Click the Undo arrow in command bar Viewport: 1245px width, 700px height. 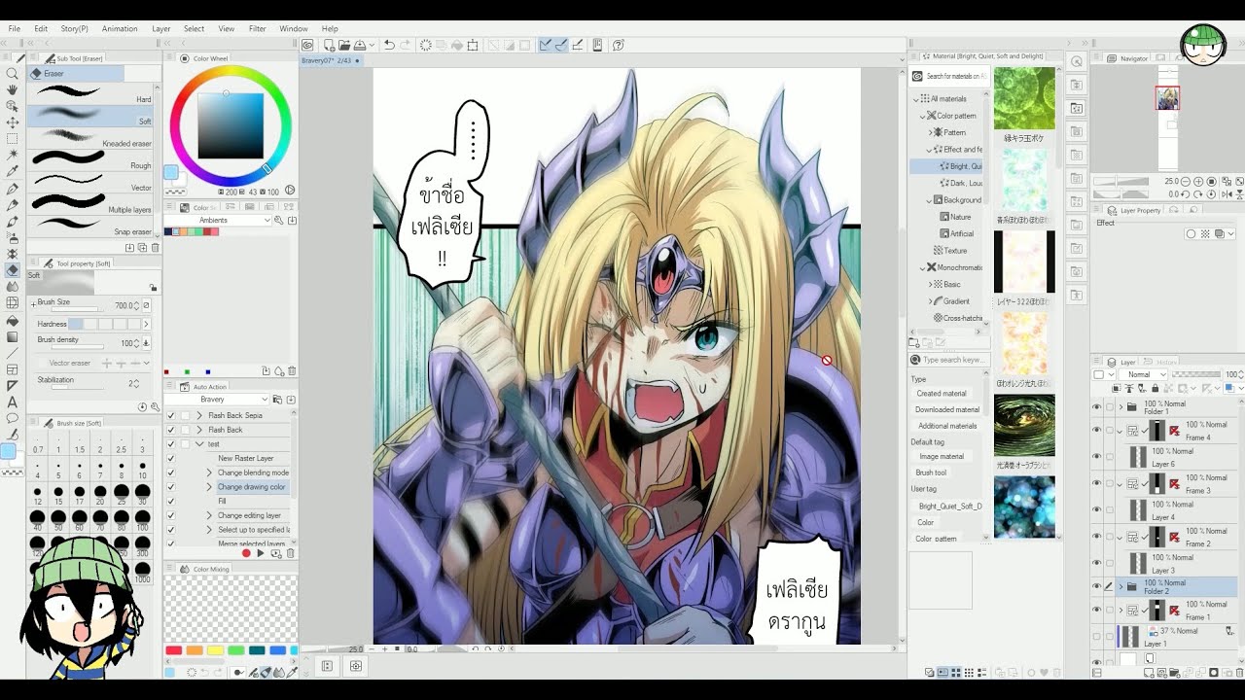tap(389, 45)
